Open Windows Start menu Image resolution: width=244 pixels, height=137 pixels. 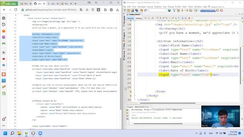pos(5,133)
